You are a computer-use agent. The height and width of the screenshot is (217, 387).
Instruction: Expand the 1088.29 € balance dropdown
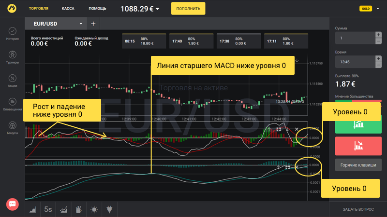click(x=158, y=9)
